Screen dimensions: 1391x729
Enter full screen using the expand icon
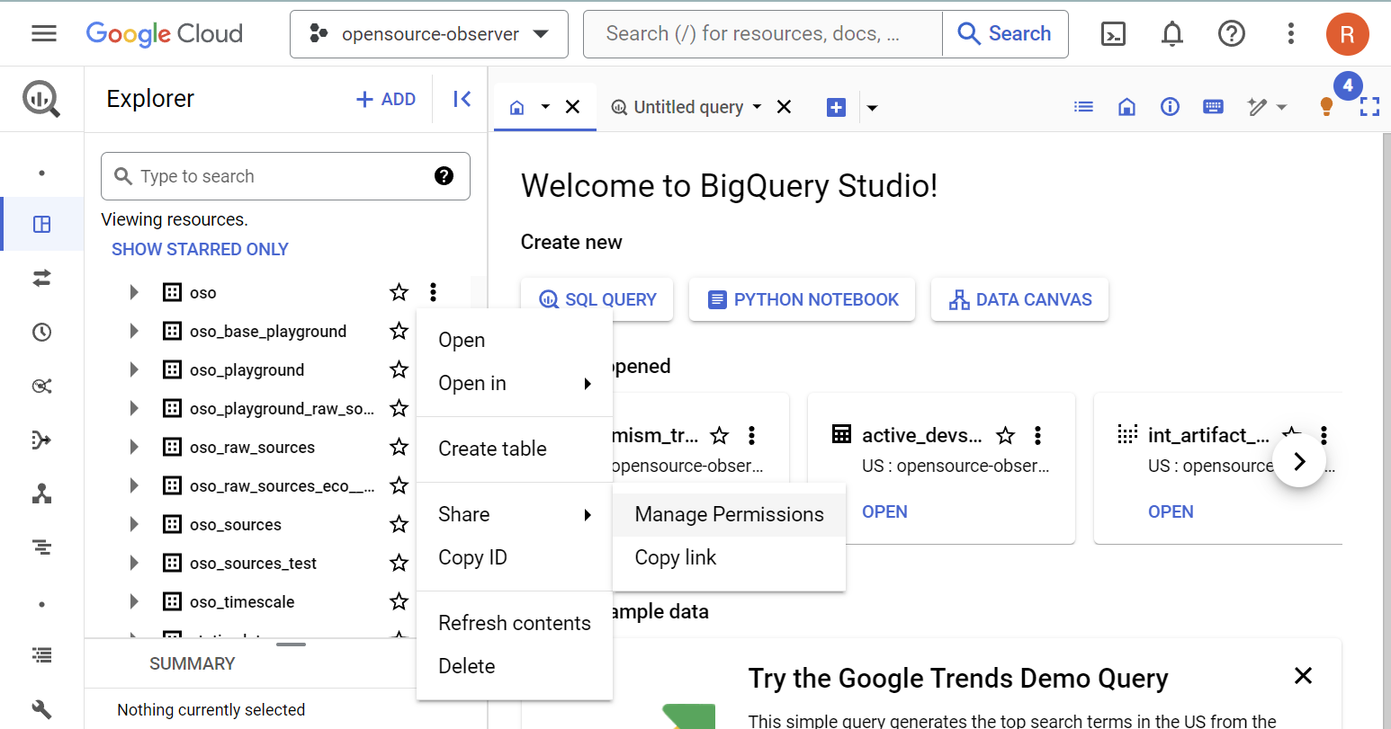[x=1370, y=106]
